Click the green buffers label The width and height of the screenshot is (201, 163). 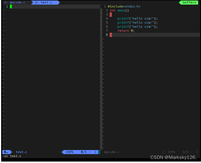click(x=189, y=2)
